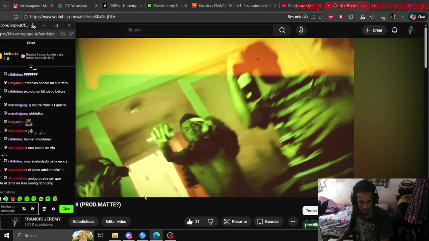Open the more actions ellipsis under video
429x241 pixels.
click(293, 222)
